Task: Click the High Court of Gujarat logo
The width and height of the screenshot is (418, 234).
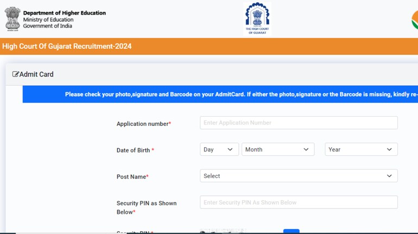Action: pos(257,18)
